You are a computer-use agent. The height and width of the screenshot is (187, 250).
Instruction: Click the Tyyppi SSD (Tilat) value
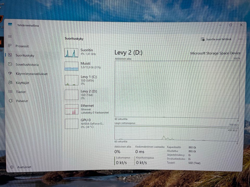(194, 163)
